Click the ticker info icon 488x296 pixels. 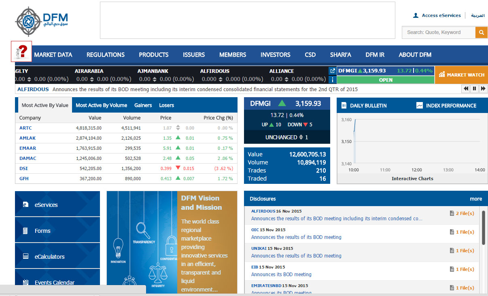point(332,80)
